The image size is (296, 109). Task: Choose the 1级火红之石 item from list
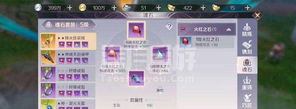207,42
